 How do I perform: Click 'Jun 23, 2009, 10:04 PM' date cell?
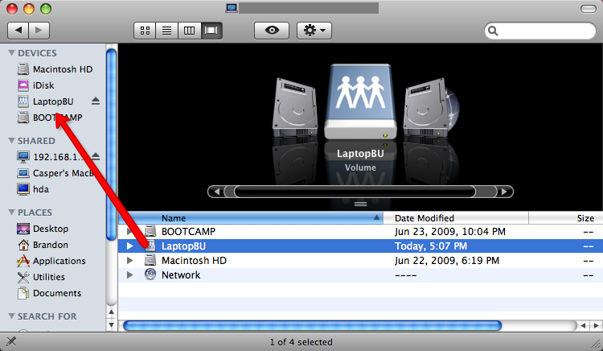click(450, 231)
